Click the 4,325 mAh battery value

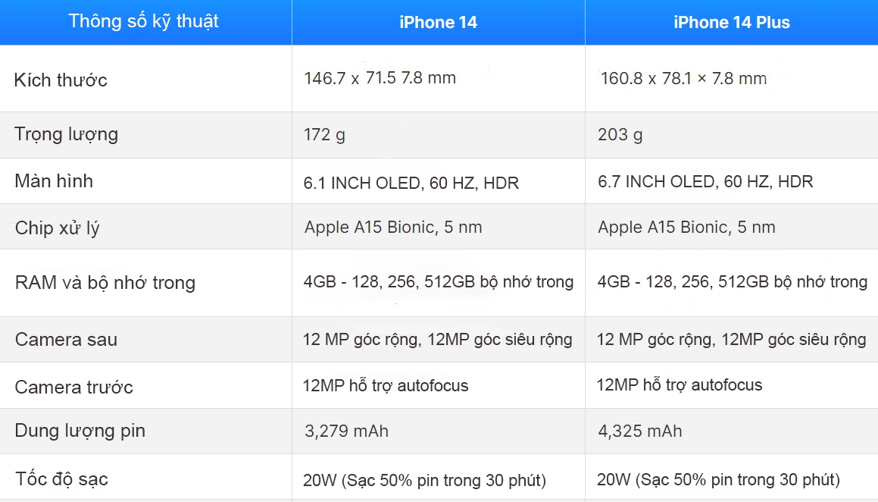point(639,431)
